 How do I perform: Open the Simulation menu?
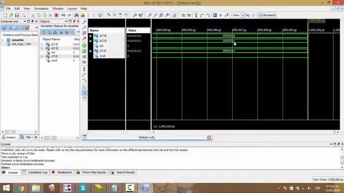pyautogui.click(x=41, y=9)
